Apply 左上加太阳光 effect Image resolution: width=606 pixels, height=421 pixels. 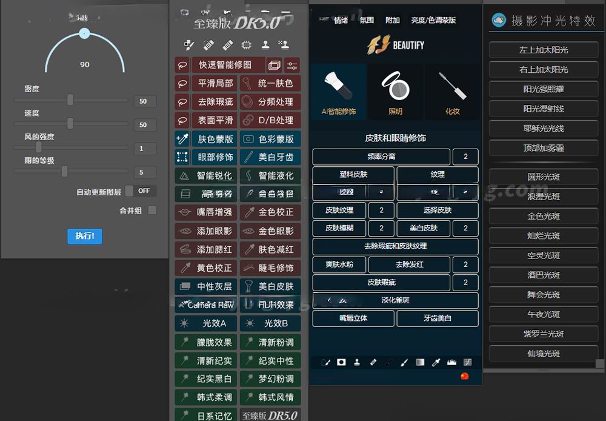pyautogui.click(x=544, y=50)
